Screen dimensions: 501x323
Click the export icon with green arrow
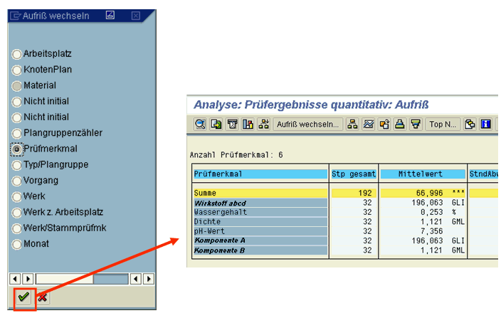click(x=216, y=125)
